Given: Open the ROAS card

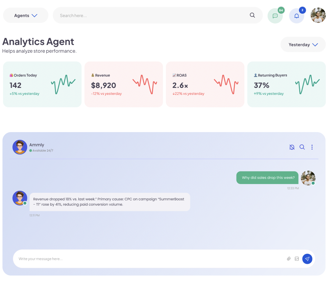Looking at the screenshot, I should click(x=205, y=84).
